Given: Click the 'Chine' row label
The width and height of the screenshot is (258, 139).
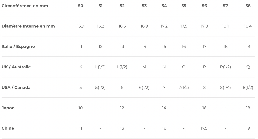Looking at the screenshot, I should [8, 128].
